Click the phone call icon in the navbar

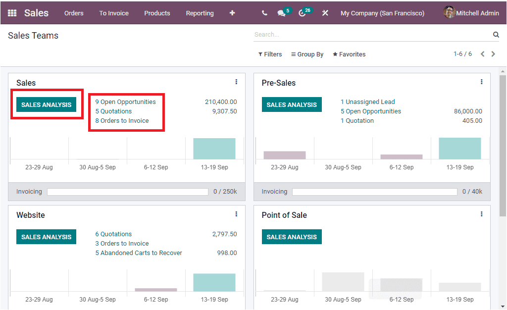[264, 13]
